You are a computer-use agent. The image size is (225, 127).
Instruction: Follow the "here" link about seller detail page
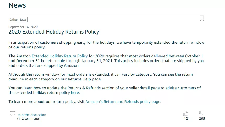75,93
